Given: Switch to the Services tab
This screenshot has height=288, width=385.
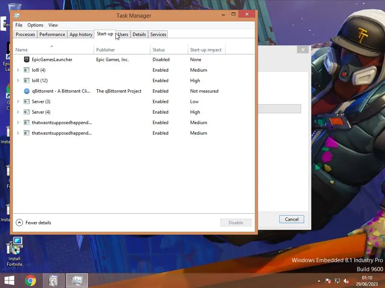Looking at the screenshot, I should click(x=158, y=34).
